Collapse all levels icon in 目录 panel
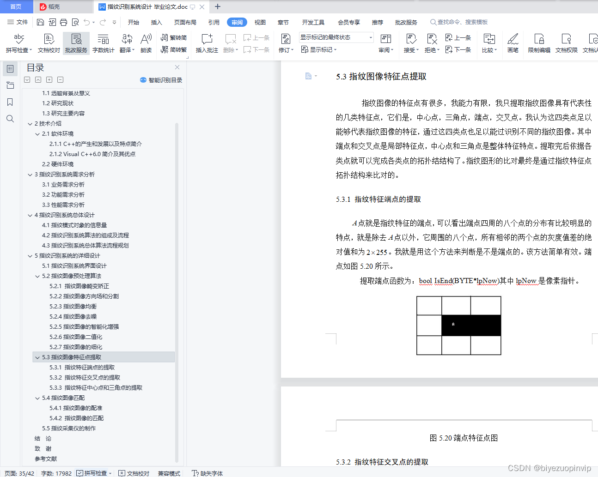 [38, 80]
